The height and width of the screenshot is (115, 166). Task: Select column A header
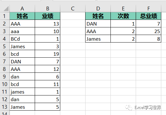coord(22,9)
